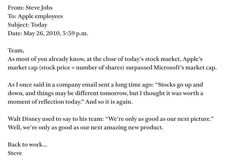Click the subject text "Today"
This screenshot has width=226, height=162.
pos(39,25)
